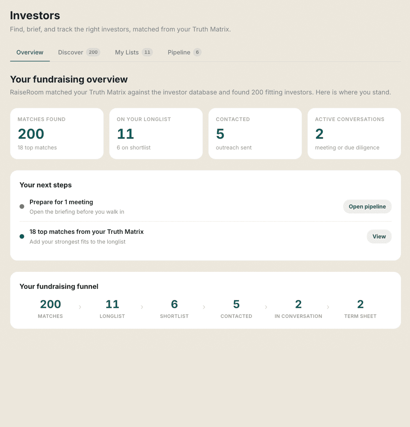Click the 200 badge on Discover
410x427 pixels.
pyautogui.click(x=93, y=52)
